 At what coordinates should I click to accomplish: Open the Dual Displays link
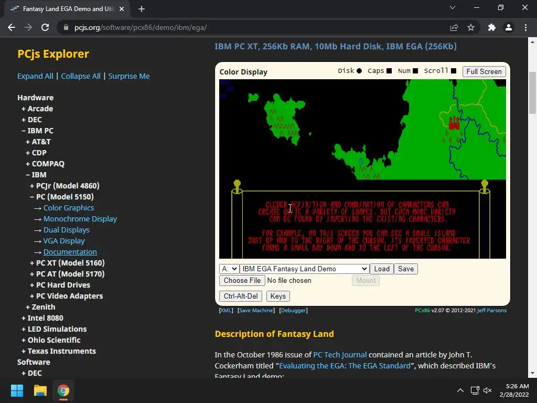click(x=67, y=230)
